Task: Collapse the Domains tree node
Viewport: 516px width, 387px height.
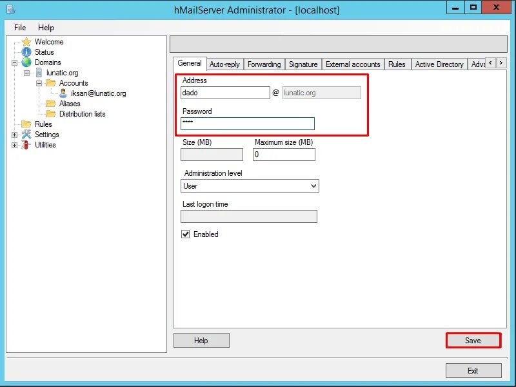Action: (14, 62)
